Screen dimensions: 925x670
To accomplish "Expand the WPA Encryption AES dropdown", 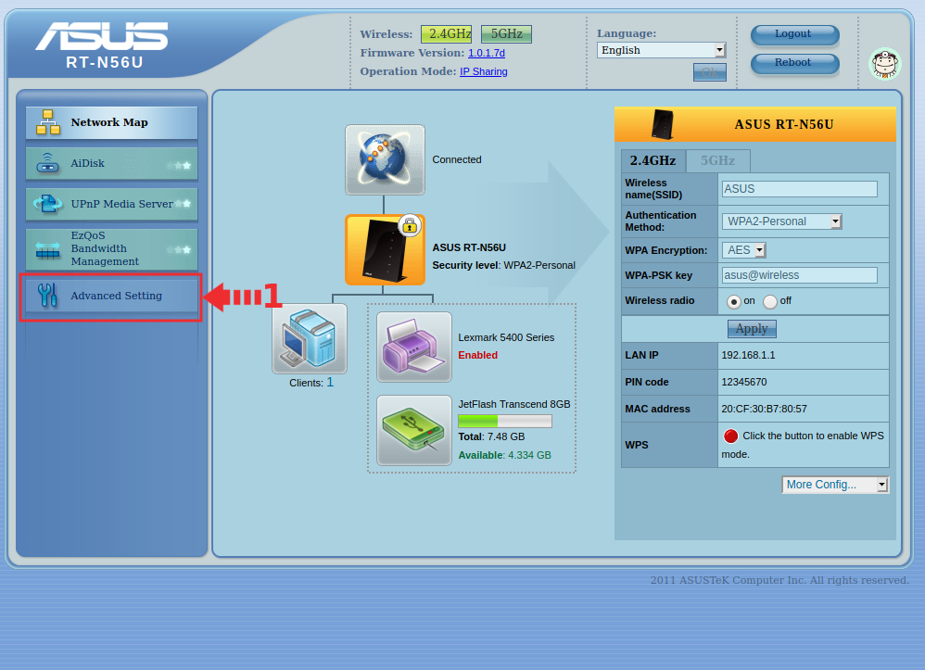I will tap(744, 250).
